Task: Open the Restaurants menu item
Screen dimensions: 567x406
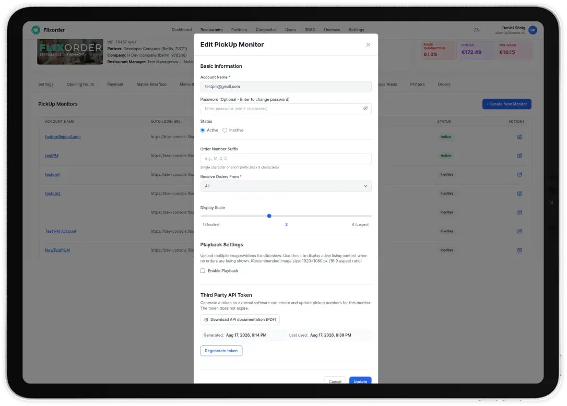Action: (x=211, y=30)
